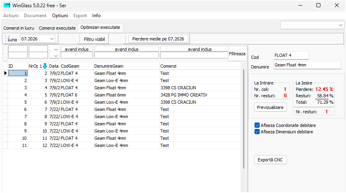The width and height of the screenshot is (346, 193).
Task: Open the Actiuni menu
Action: [11, 16]
